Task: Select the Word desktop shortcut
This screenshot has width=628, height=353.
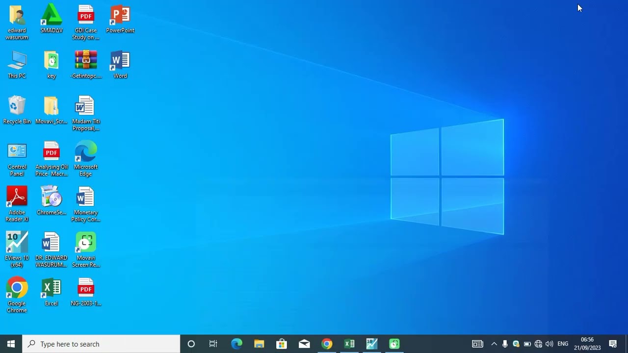Action: [x=120, y=65]
